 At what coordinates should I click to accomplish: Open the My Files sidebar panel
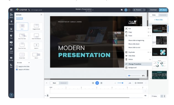point(11,59)
